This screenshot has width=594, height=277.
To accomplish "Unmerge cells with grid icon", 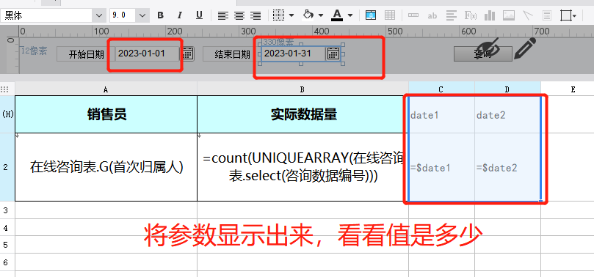I will (x=389, y=15).
